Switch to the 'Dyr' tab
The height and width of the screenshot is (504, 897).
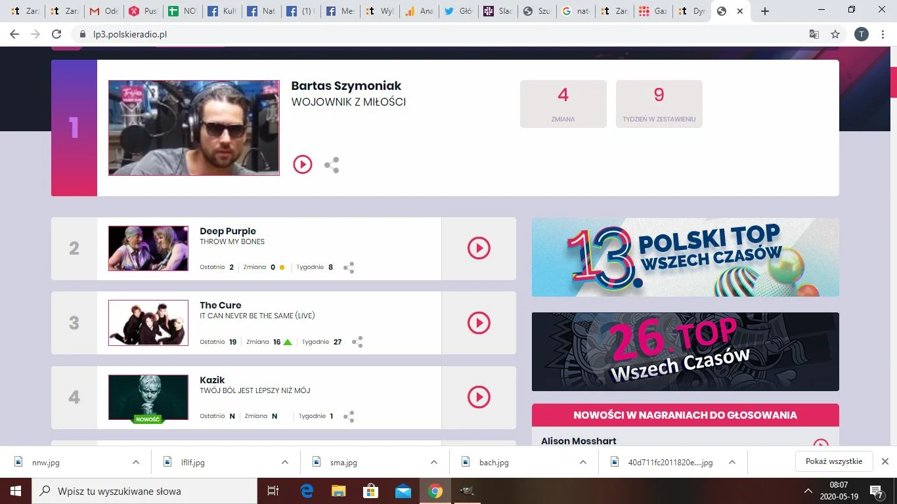(x=693, y=11)
